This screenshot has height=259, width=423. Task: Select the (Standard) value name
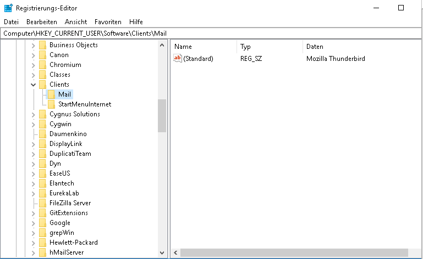tap(198, 58)
